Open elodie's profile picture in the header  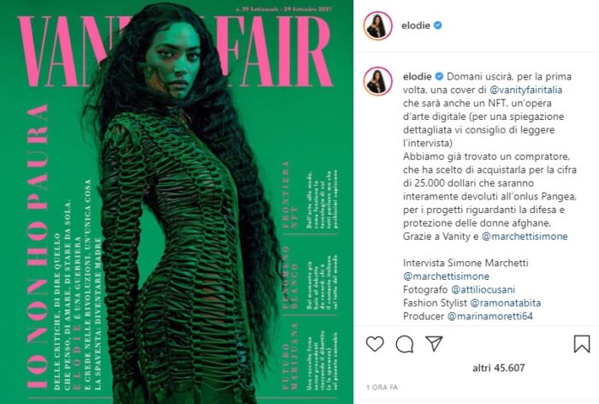pos(378,26)
